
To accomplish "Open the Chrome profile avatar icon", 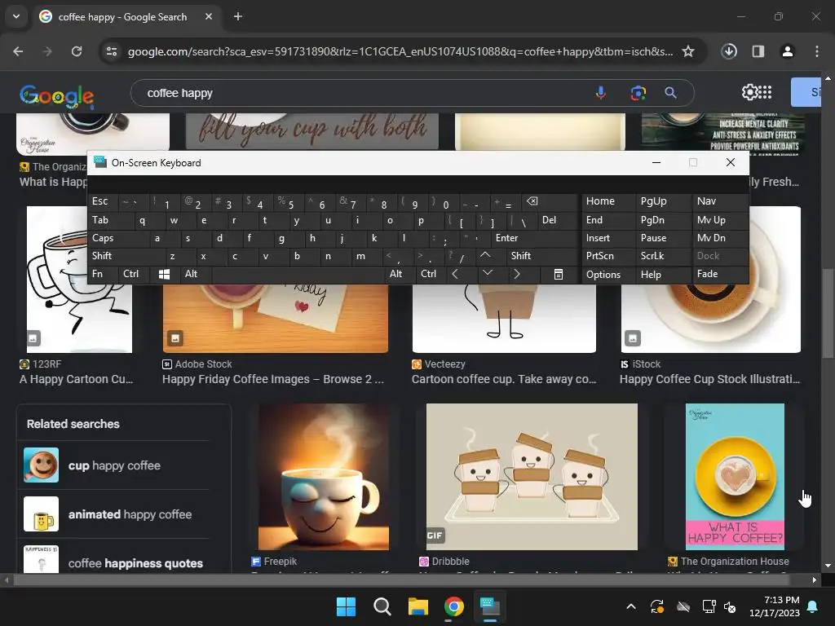I will [x=787, y=51].
